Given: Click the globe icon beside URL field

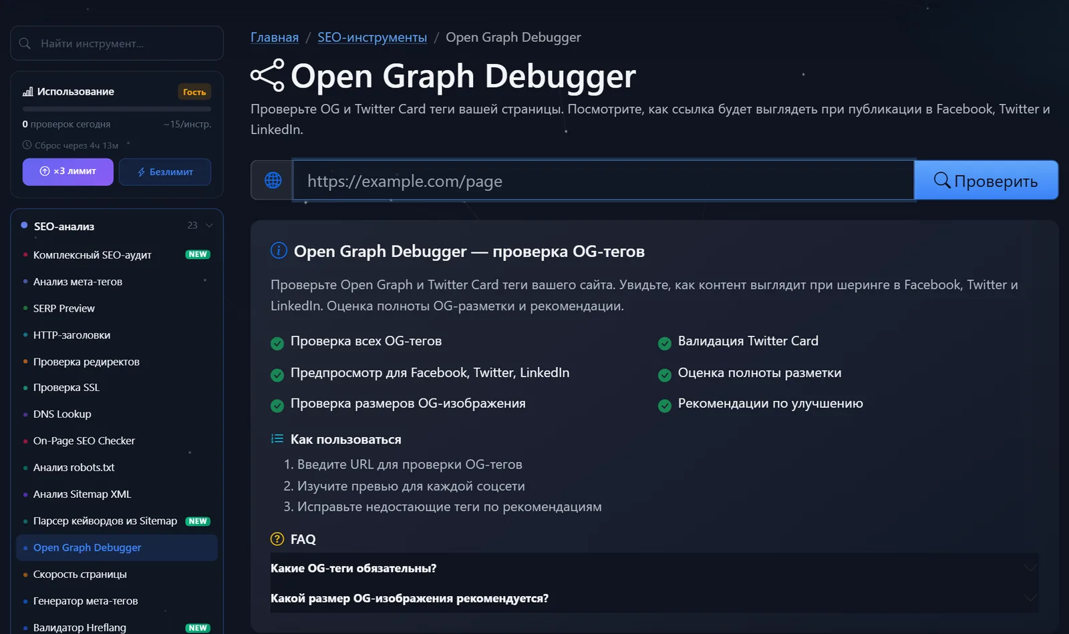Looking at the screenshot, I should pyautogui.click(x=273, y=180).
